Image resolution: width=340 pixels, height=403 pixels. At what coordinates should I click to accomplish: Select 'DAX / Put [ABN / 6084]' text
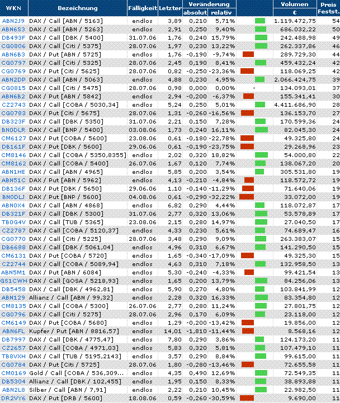pos(65,272)
